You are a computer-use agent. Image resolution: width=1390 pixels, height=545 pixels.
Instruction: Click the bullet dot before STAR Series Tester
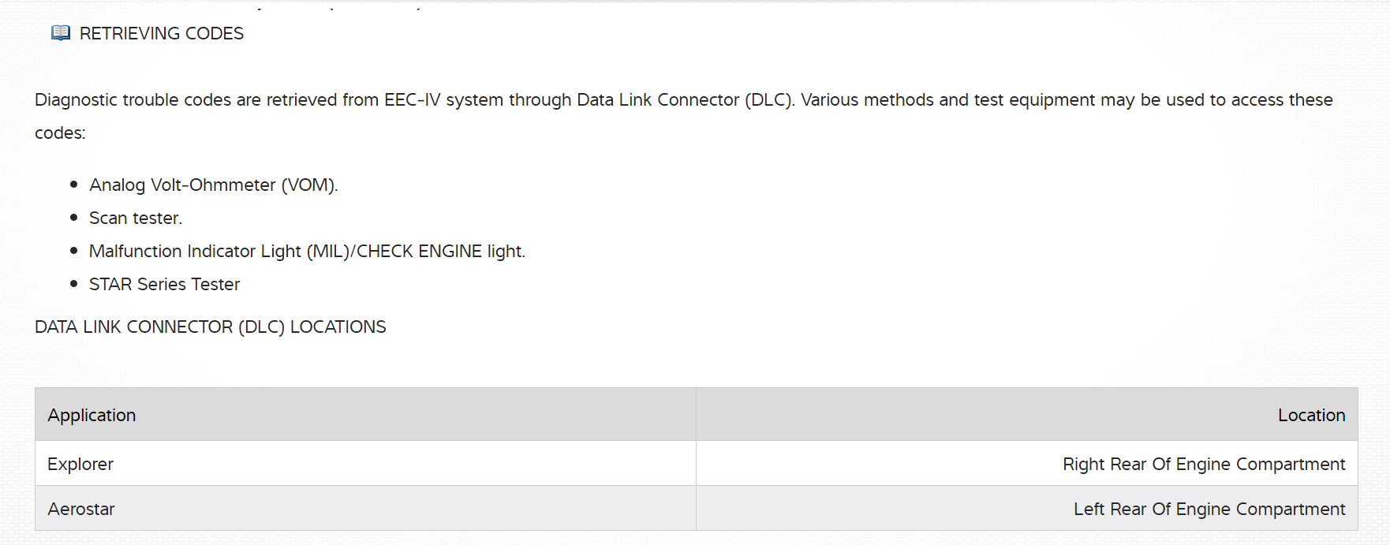tap(74, 284)
